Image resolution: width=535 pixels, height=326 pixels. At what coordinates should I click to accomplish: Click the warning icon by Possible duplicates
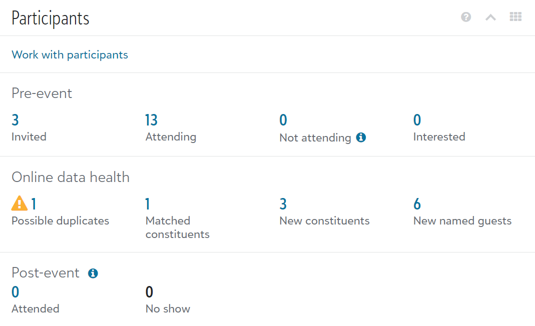coord(20,203)
